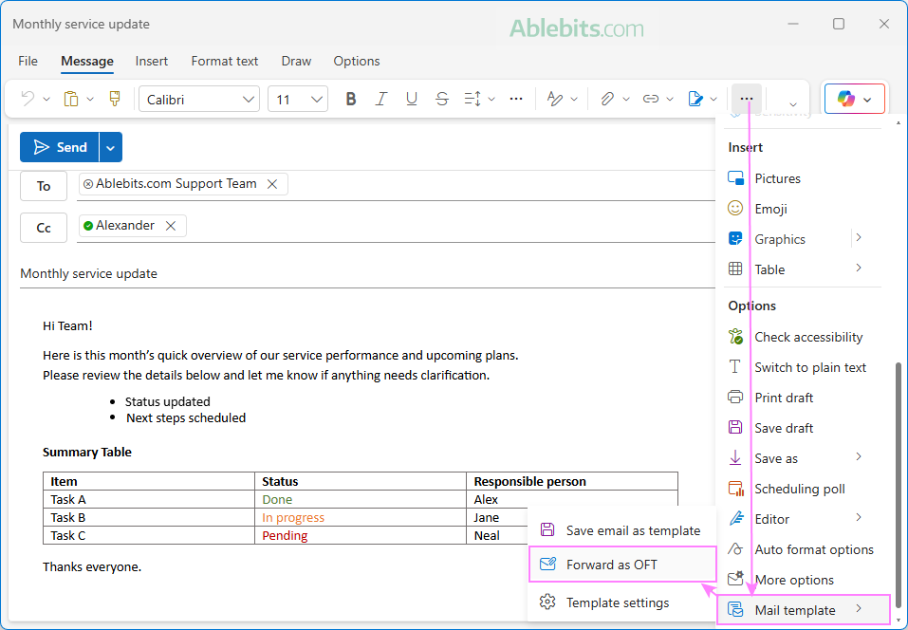908x630 pixels.
Task: Toggle bold formatting
Action: [x=350, y=98]
